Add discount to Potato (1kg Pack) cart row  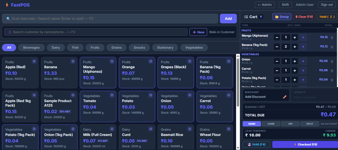[x=303, y=80]
